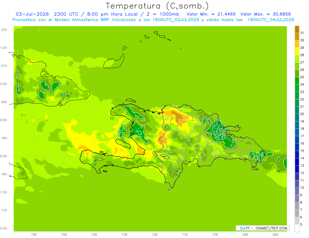Click the gray scale swatch between 6 and 7

pyautogui.click(x=297, y=213)
